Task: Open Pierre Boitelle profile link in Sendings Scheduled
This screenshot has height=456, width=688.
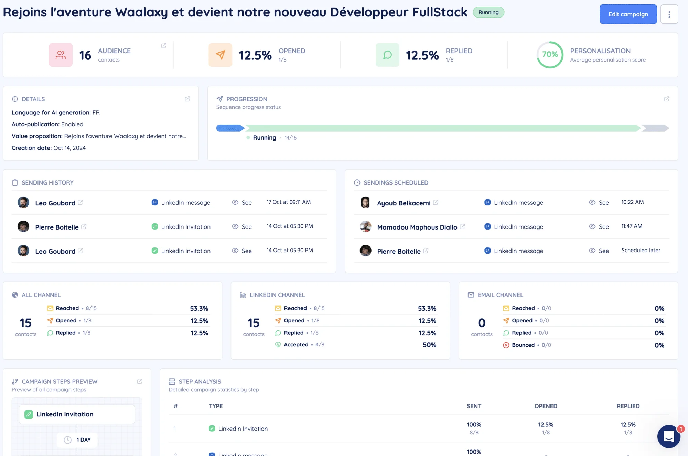Action: tap(426, 251)
